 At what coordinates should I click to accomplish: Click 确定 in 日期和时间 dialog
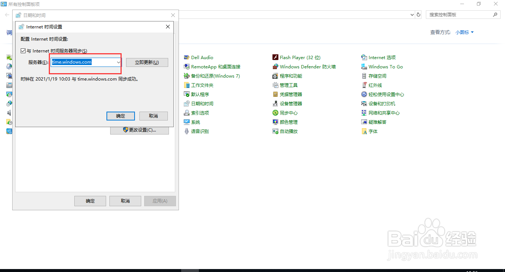pyautogui.click(x=90, y=201)
